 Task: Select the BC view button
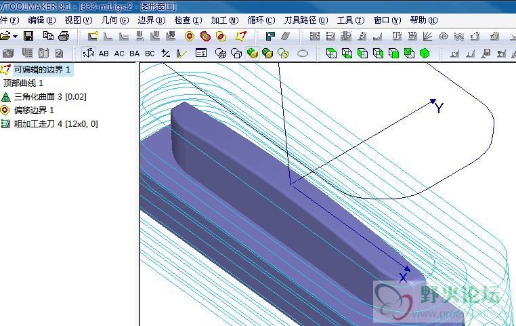150,54
